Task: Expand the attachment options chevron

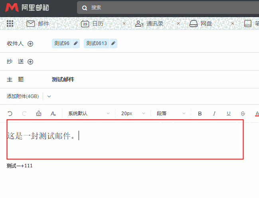Action: click(x=49, y=96)
